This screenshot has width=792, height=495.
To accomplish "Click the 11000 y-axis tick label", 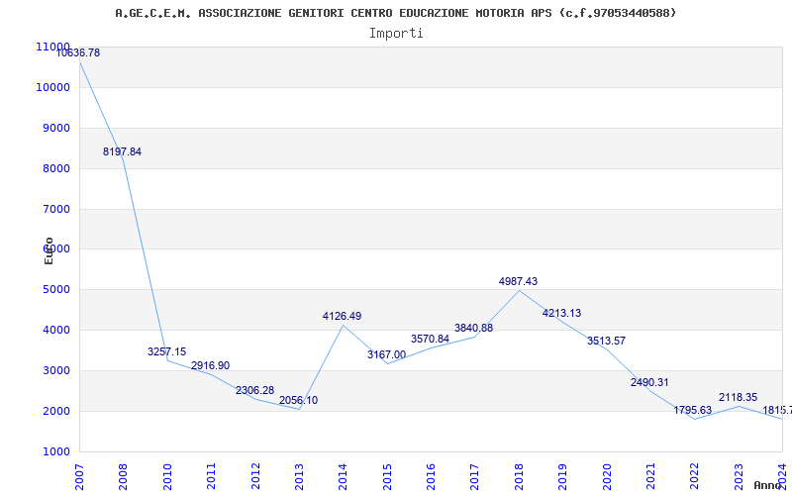I will tap(53, 47).
